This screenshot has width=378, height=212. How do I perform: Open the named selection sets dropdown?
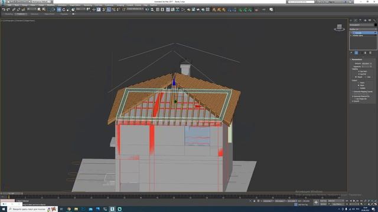(x=135, y=9)
